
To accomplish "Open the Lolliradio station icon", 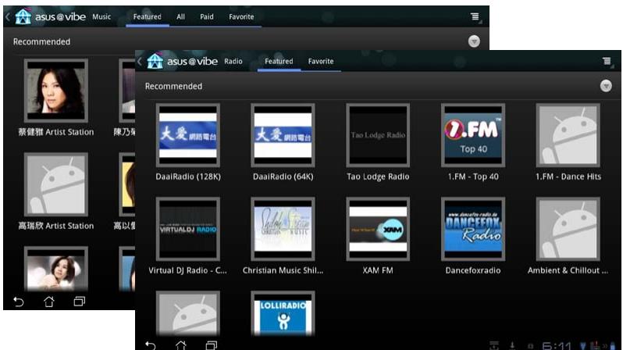I will click(283, 314).
